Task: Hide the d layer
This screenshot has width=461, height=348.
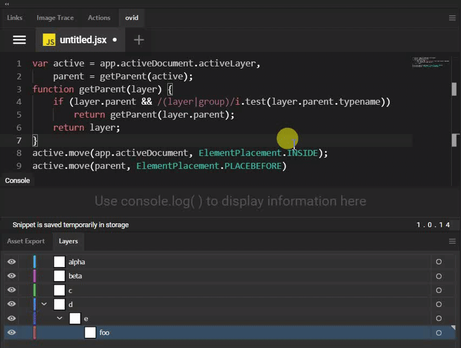Action: coord(11,304)
